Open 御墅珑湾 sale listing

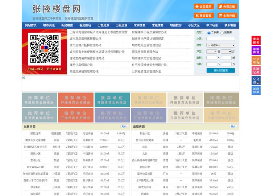point(36,134)
